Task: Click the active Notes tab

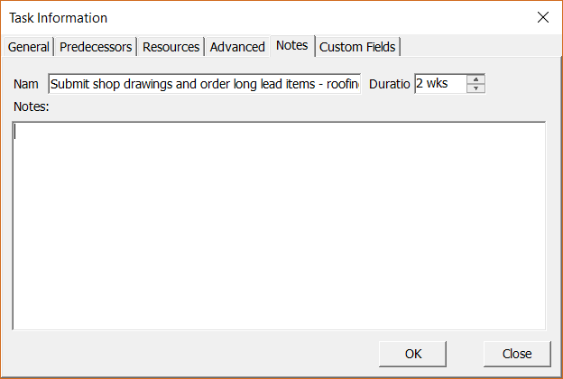Action: (292, 46)
